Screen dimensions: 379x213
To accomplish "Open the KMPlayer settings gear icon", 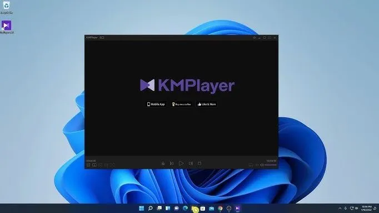I will 255,38.
